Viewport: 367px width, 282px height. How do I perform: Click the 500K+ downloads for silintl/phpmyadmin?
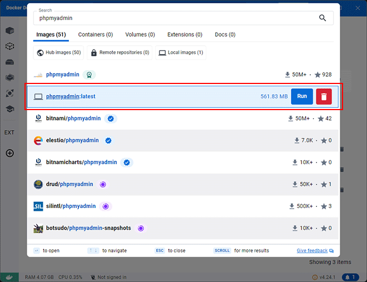(301, 206)
